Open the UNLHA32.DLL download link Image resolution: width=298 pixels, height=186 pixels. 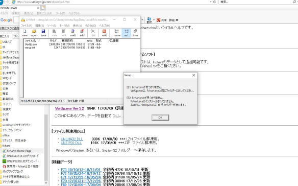pyautogui.click(x=71, y=139)
